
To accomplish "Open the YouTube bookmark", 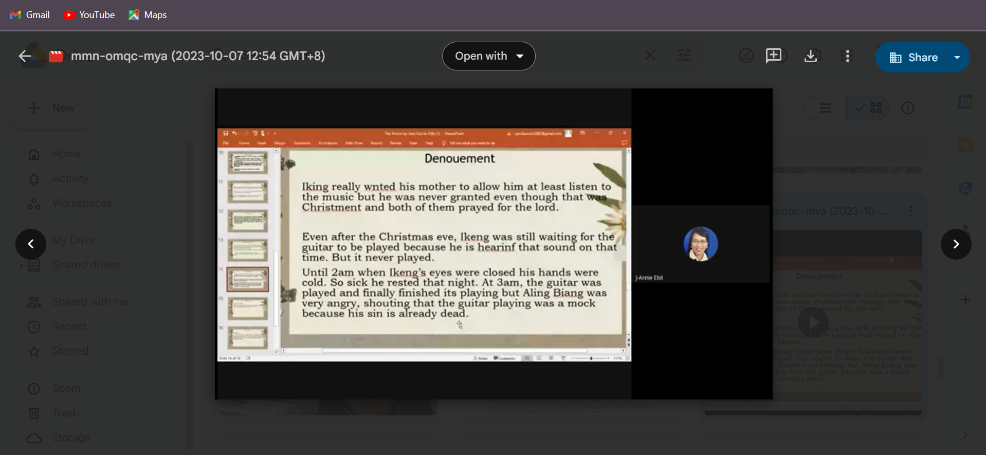I will (x=89, y=15).
